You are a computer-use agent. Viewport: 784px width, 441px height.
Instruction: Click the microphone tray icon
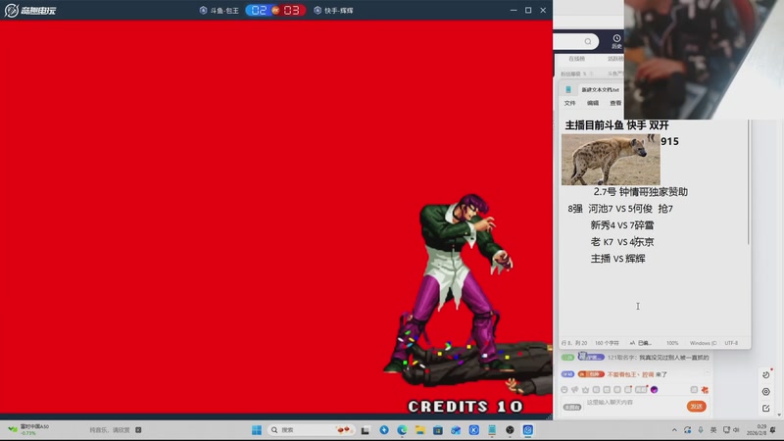click(x=701, y=430)
